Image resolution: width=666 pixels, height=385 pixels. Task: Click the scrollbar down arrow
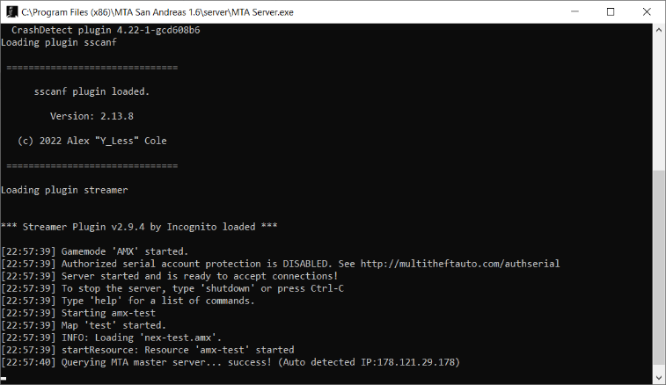point(659,377)
